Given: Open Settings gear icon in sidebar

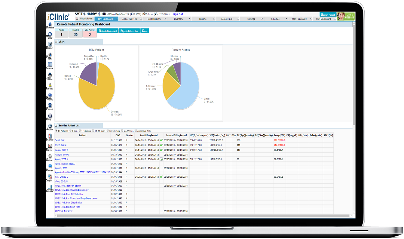Looking at the screenshot, I should (x=50, y=157).
